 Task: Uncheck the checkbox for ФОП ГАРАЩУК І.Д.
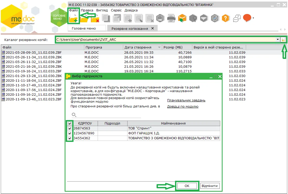click(x=70, y=133)
